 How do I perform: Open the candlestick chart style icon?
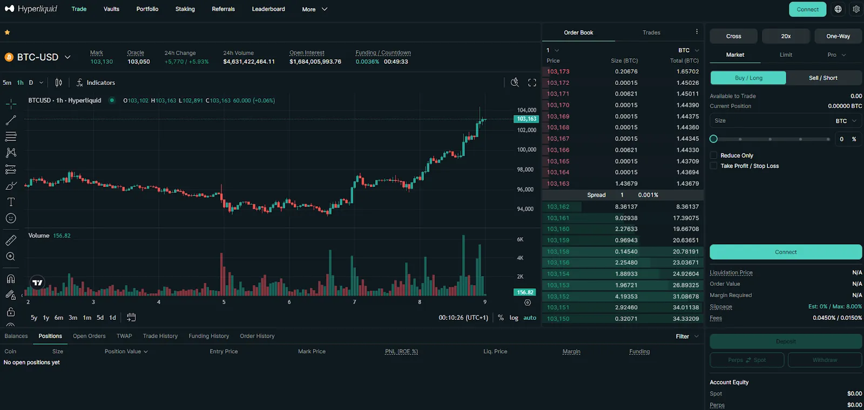pos(59,83)
